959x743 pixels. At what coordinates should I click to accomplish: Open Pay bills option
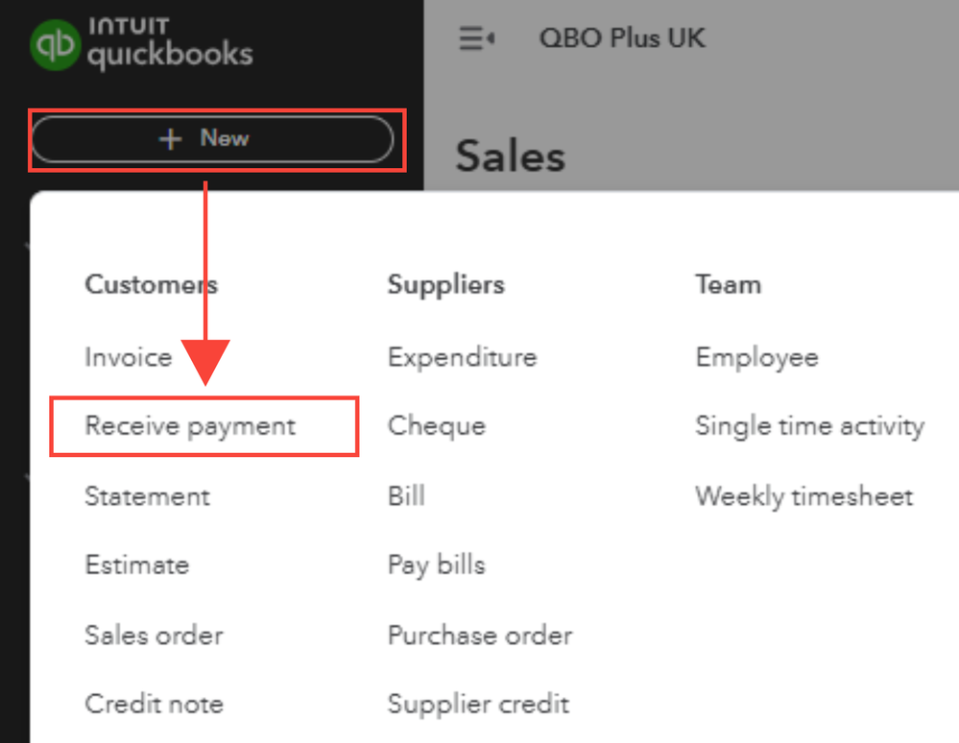436,564
